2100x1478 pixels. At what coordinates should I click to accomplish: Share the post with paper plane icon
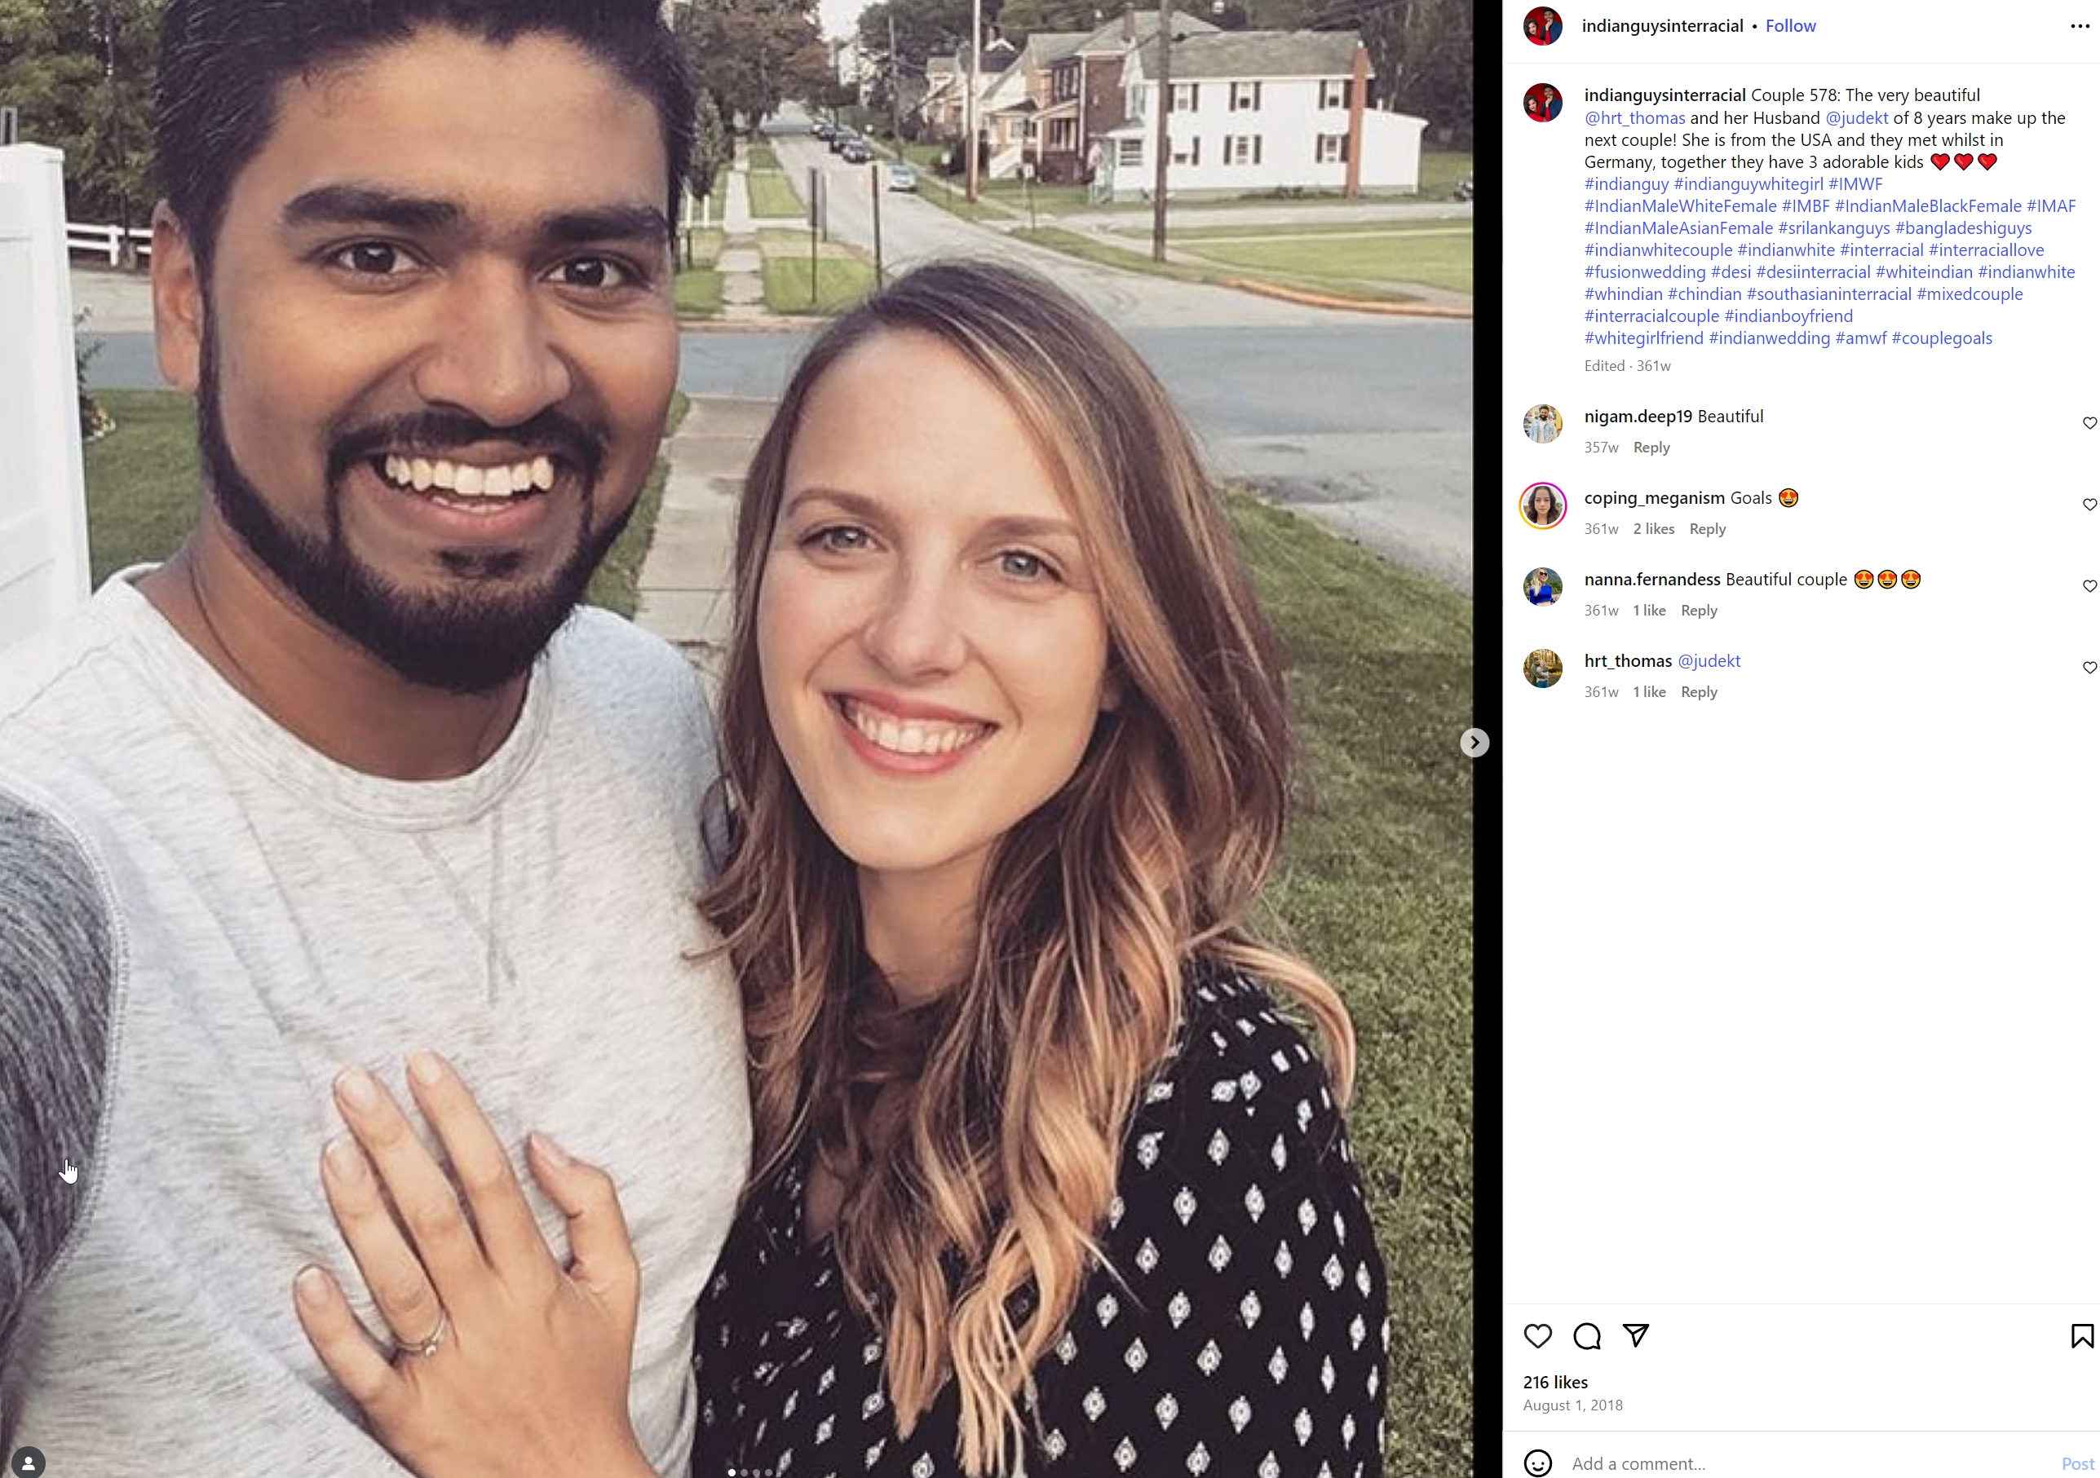coord(1635,1335)
